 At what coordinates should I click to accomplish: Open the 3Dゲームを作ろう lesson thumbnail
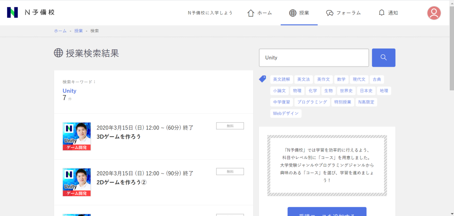pos(77,136)
